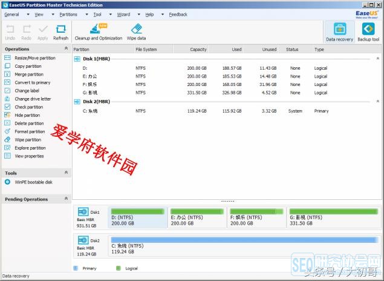Image resolution: width=384 pixels, height=281 pixels.
Task: Expand the dropdown arrow after Partitions
Action: (86, 15)
